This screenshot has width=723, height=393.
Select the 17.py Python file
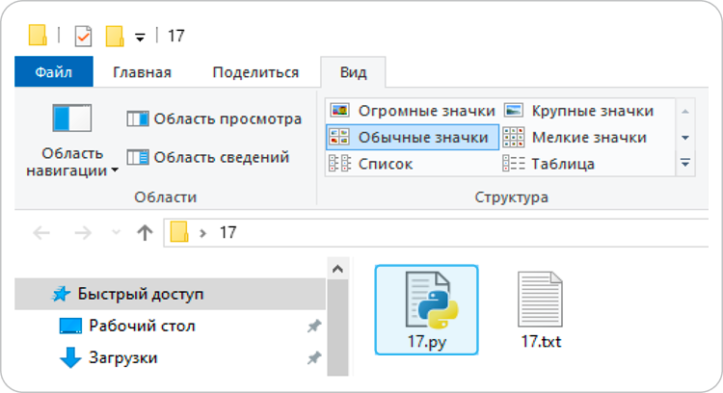pyautogui.click(x=426, y=309)
